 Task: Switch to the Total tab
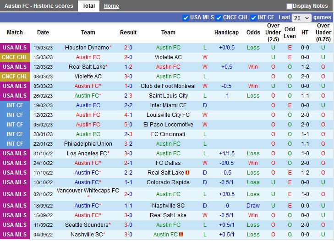coord(88,6)
